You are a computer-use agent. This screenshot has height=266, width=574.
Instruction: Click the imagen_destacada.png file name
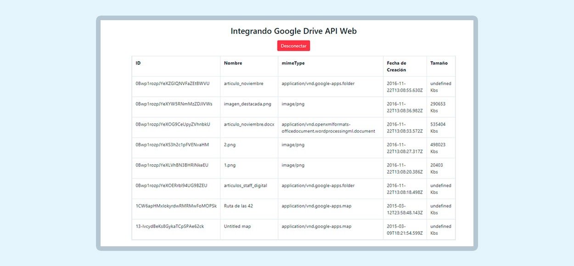click(248, 104)
